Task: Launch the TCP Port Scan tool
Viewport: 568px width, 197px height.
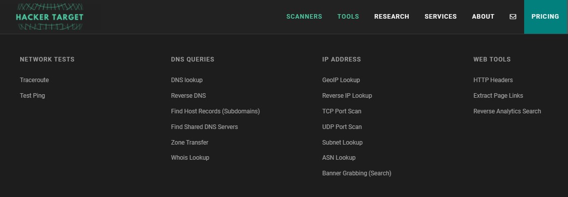Action: 342,111
